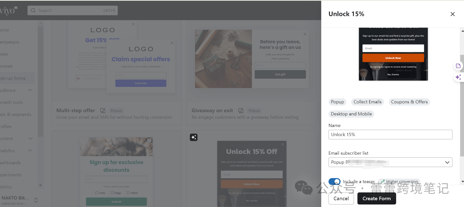The image size is (464, 207).
Task: Go to Lists & segments in sidebar
Action: (x=16, y=114)
